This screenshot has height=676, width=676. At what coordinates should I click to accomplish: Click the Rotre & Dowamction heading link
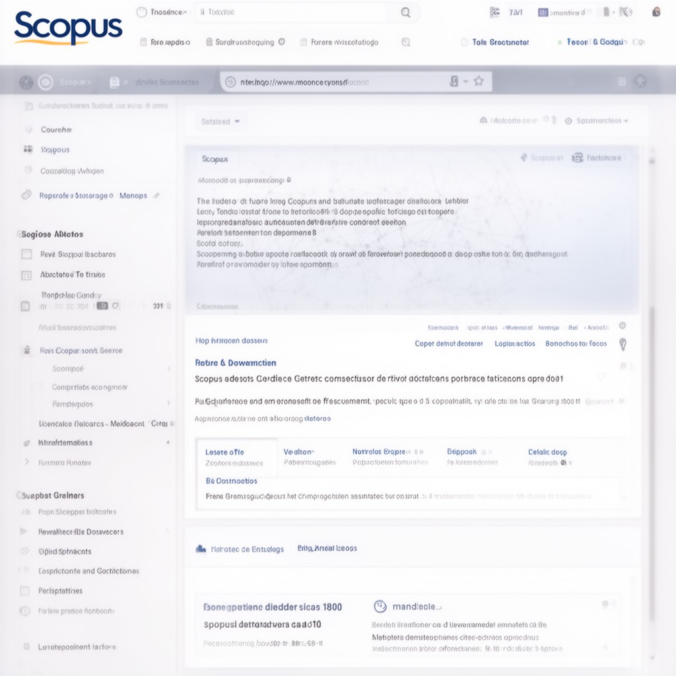click(236, 363)
